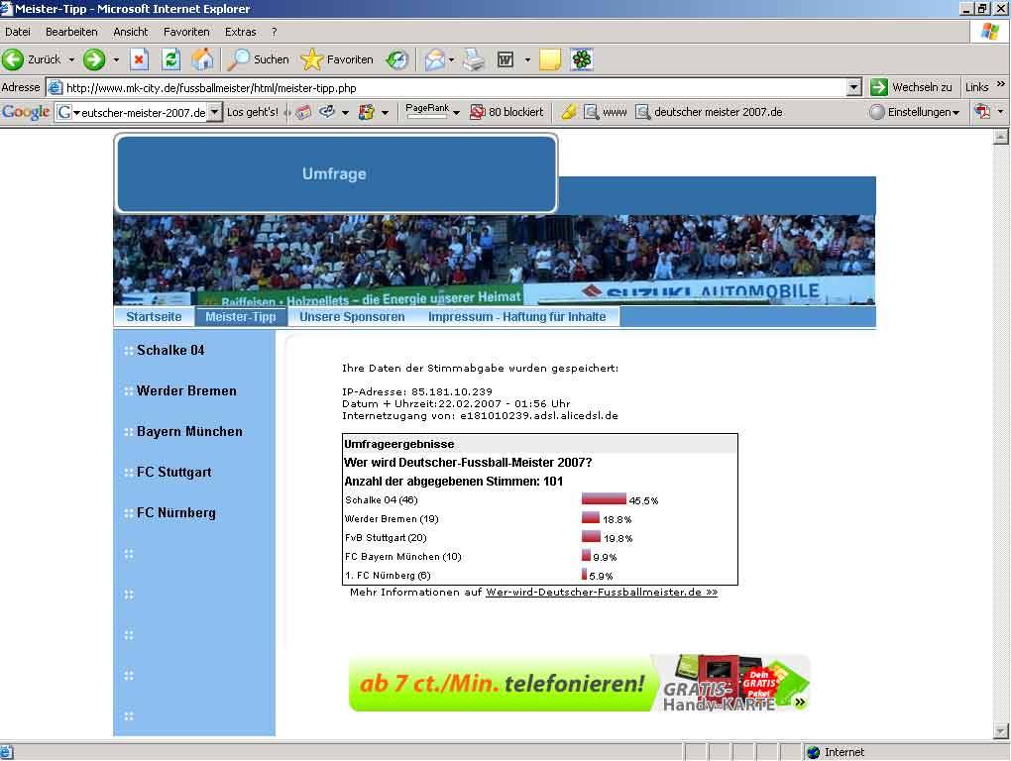Viewport: 1011px width, 761px height.
Task: Expand the Links toolbar chevron
Action: 1001,84
